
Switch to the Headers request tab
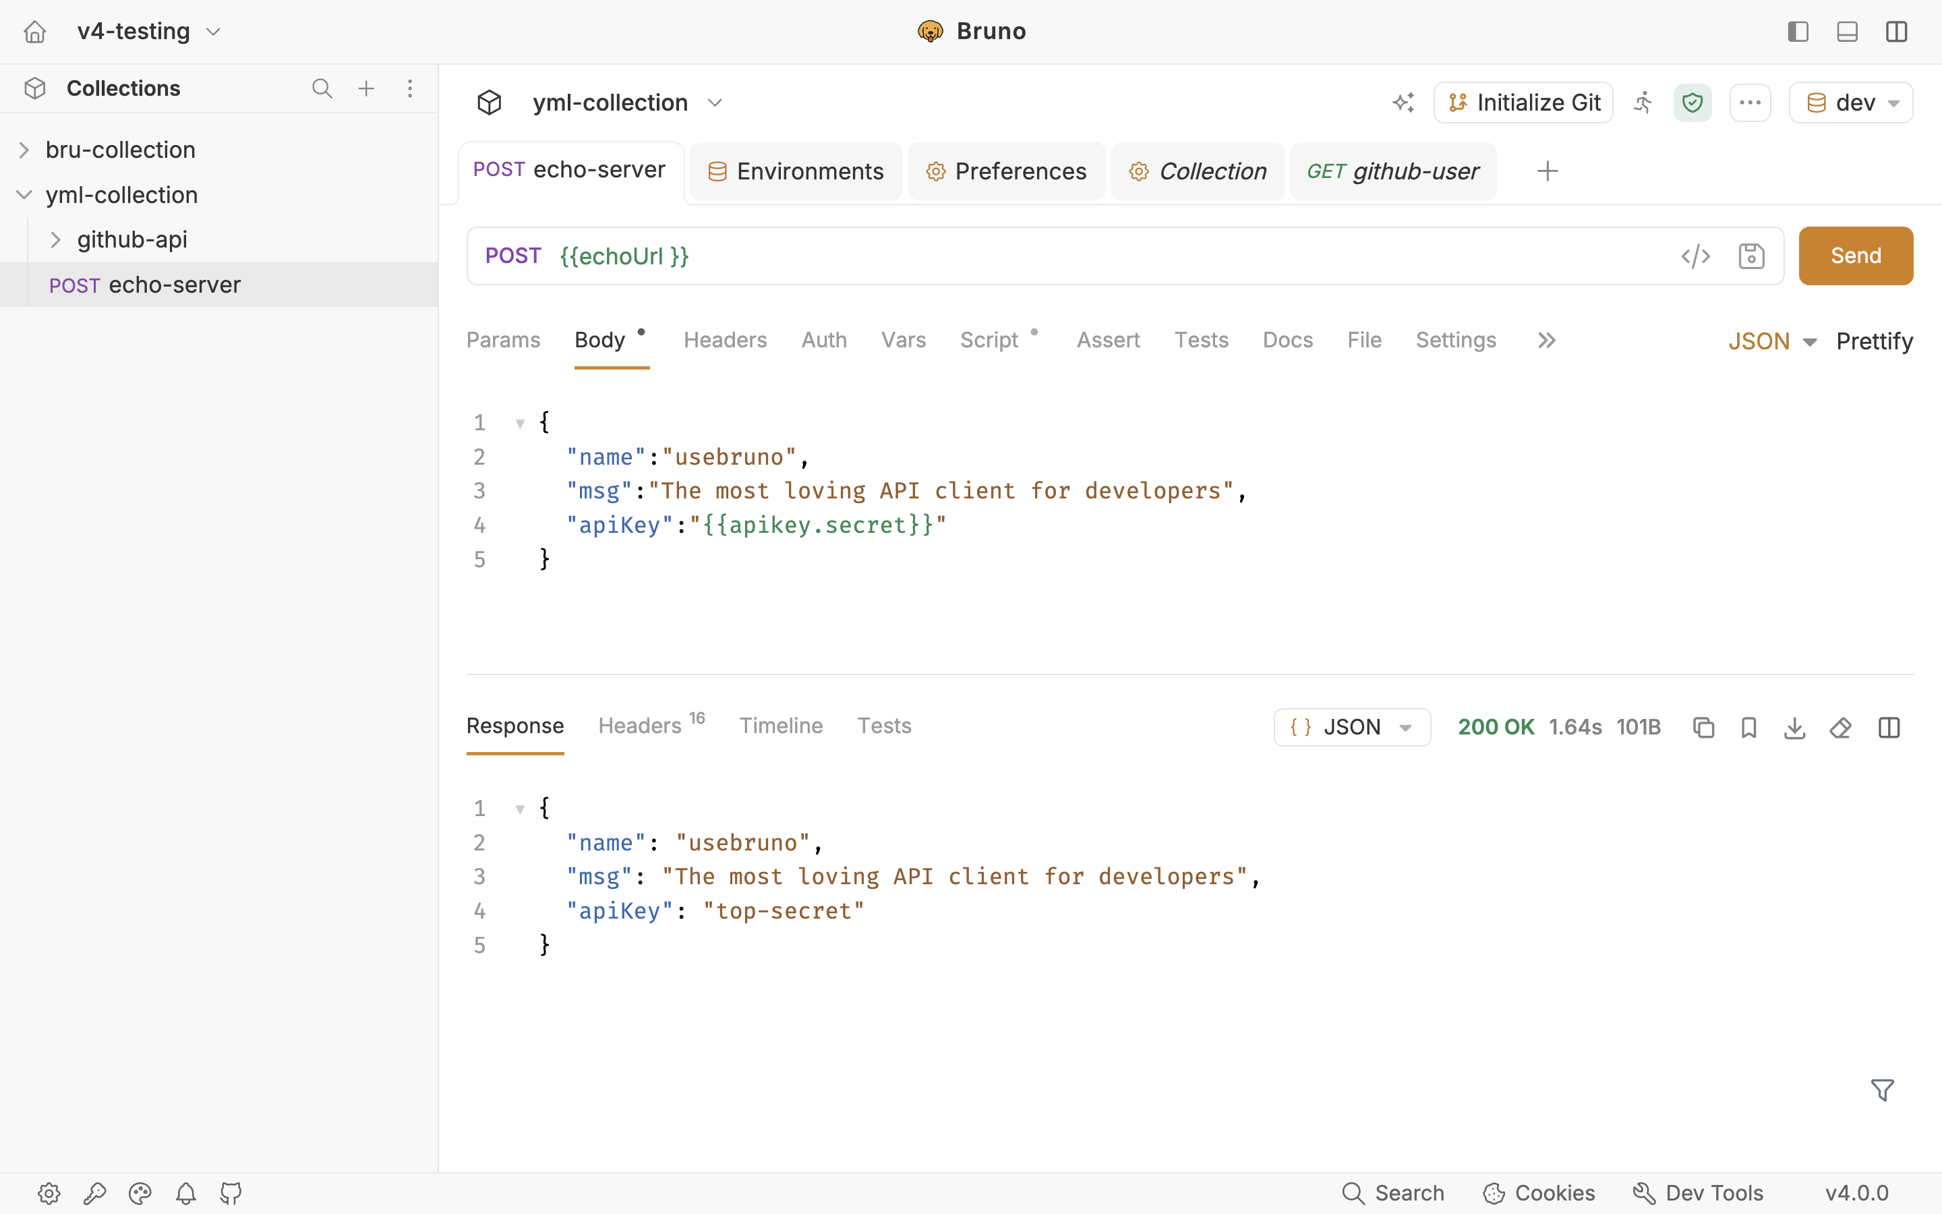(725, 340)
